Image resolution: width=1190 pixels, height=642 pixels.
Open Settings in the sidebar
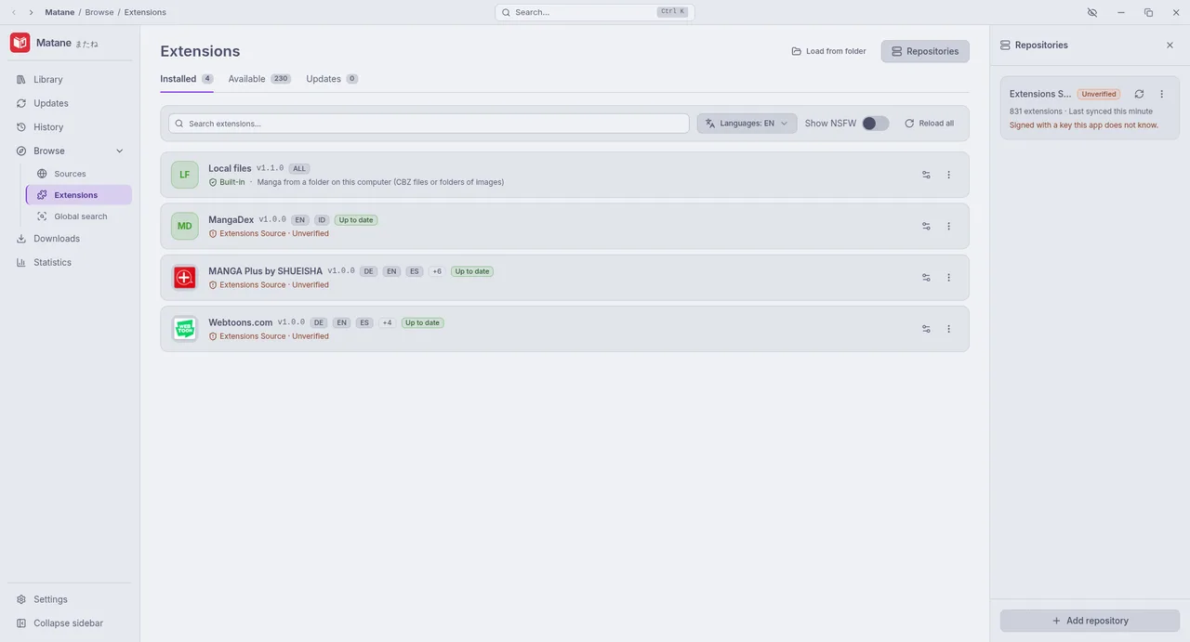(x=70, y=599)
